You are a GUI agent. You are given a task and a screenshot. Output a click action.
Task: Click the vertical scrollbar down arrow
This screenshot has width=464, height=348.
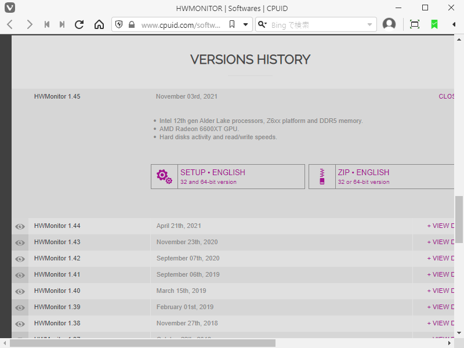tap(459, 333)
